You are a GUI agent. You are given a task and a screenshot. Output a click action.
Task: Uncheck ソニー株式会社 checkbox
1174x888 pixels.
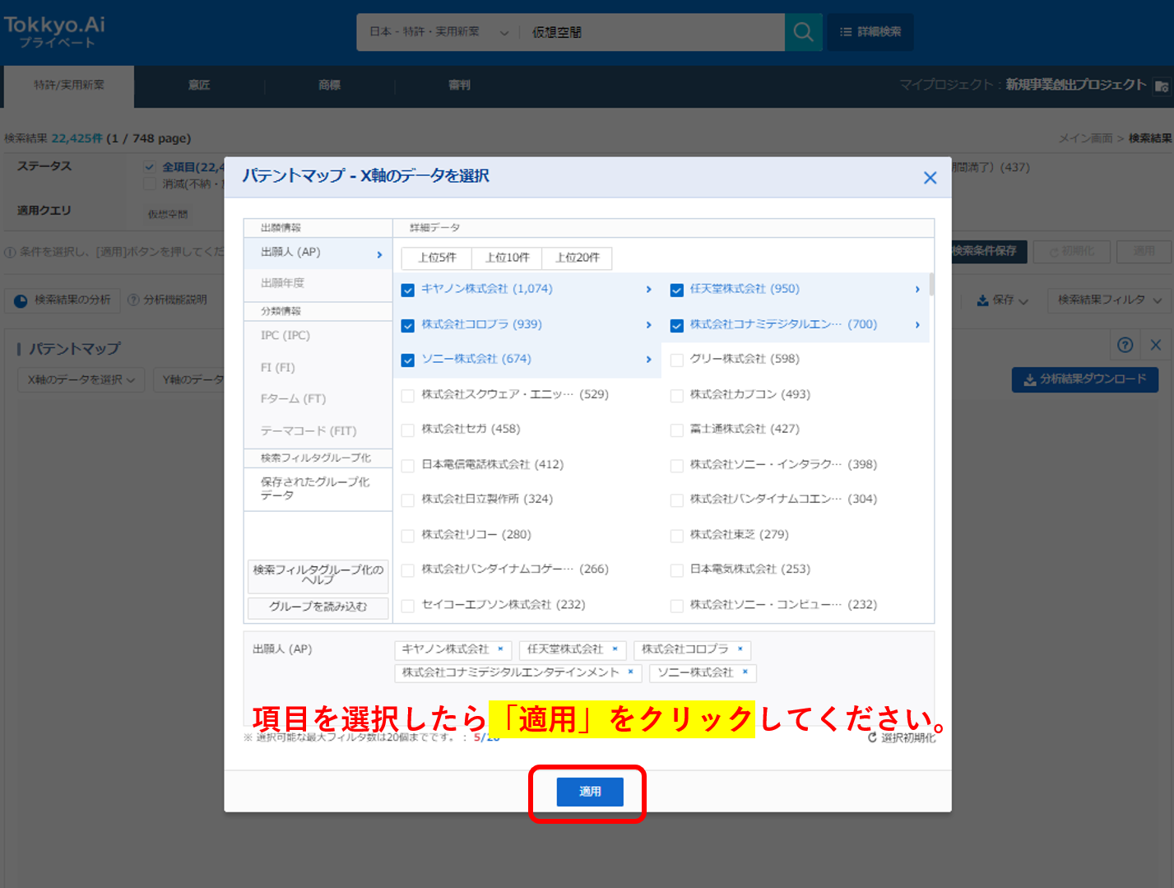(407, 360)
